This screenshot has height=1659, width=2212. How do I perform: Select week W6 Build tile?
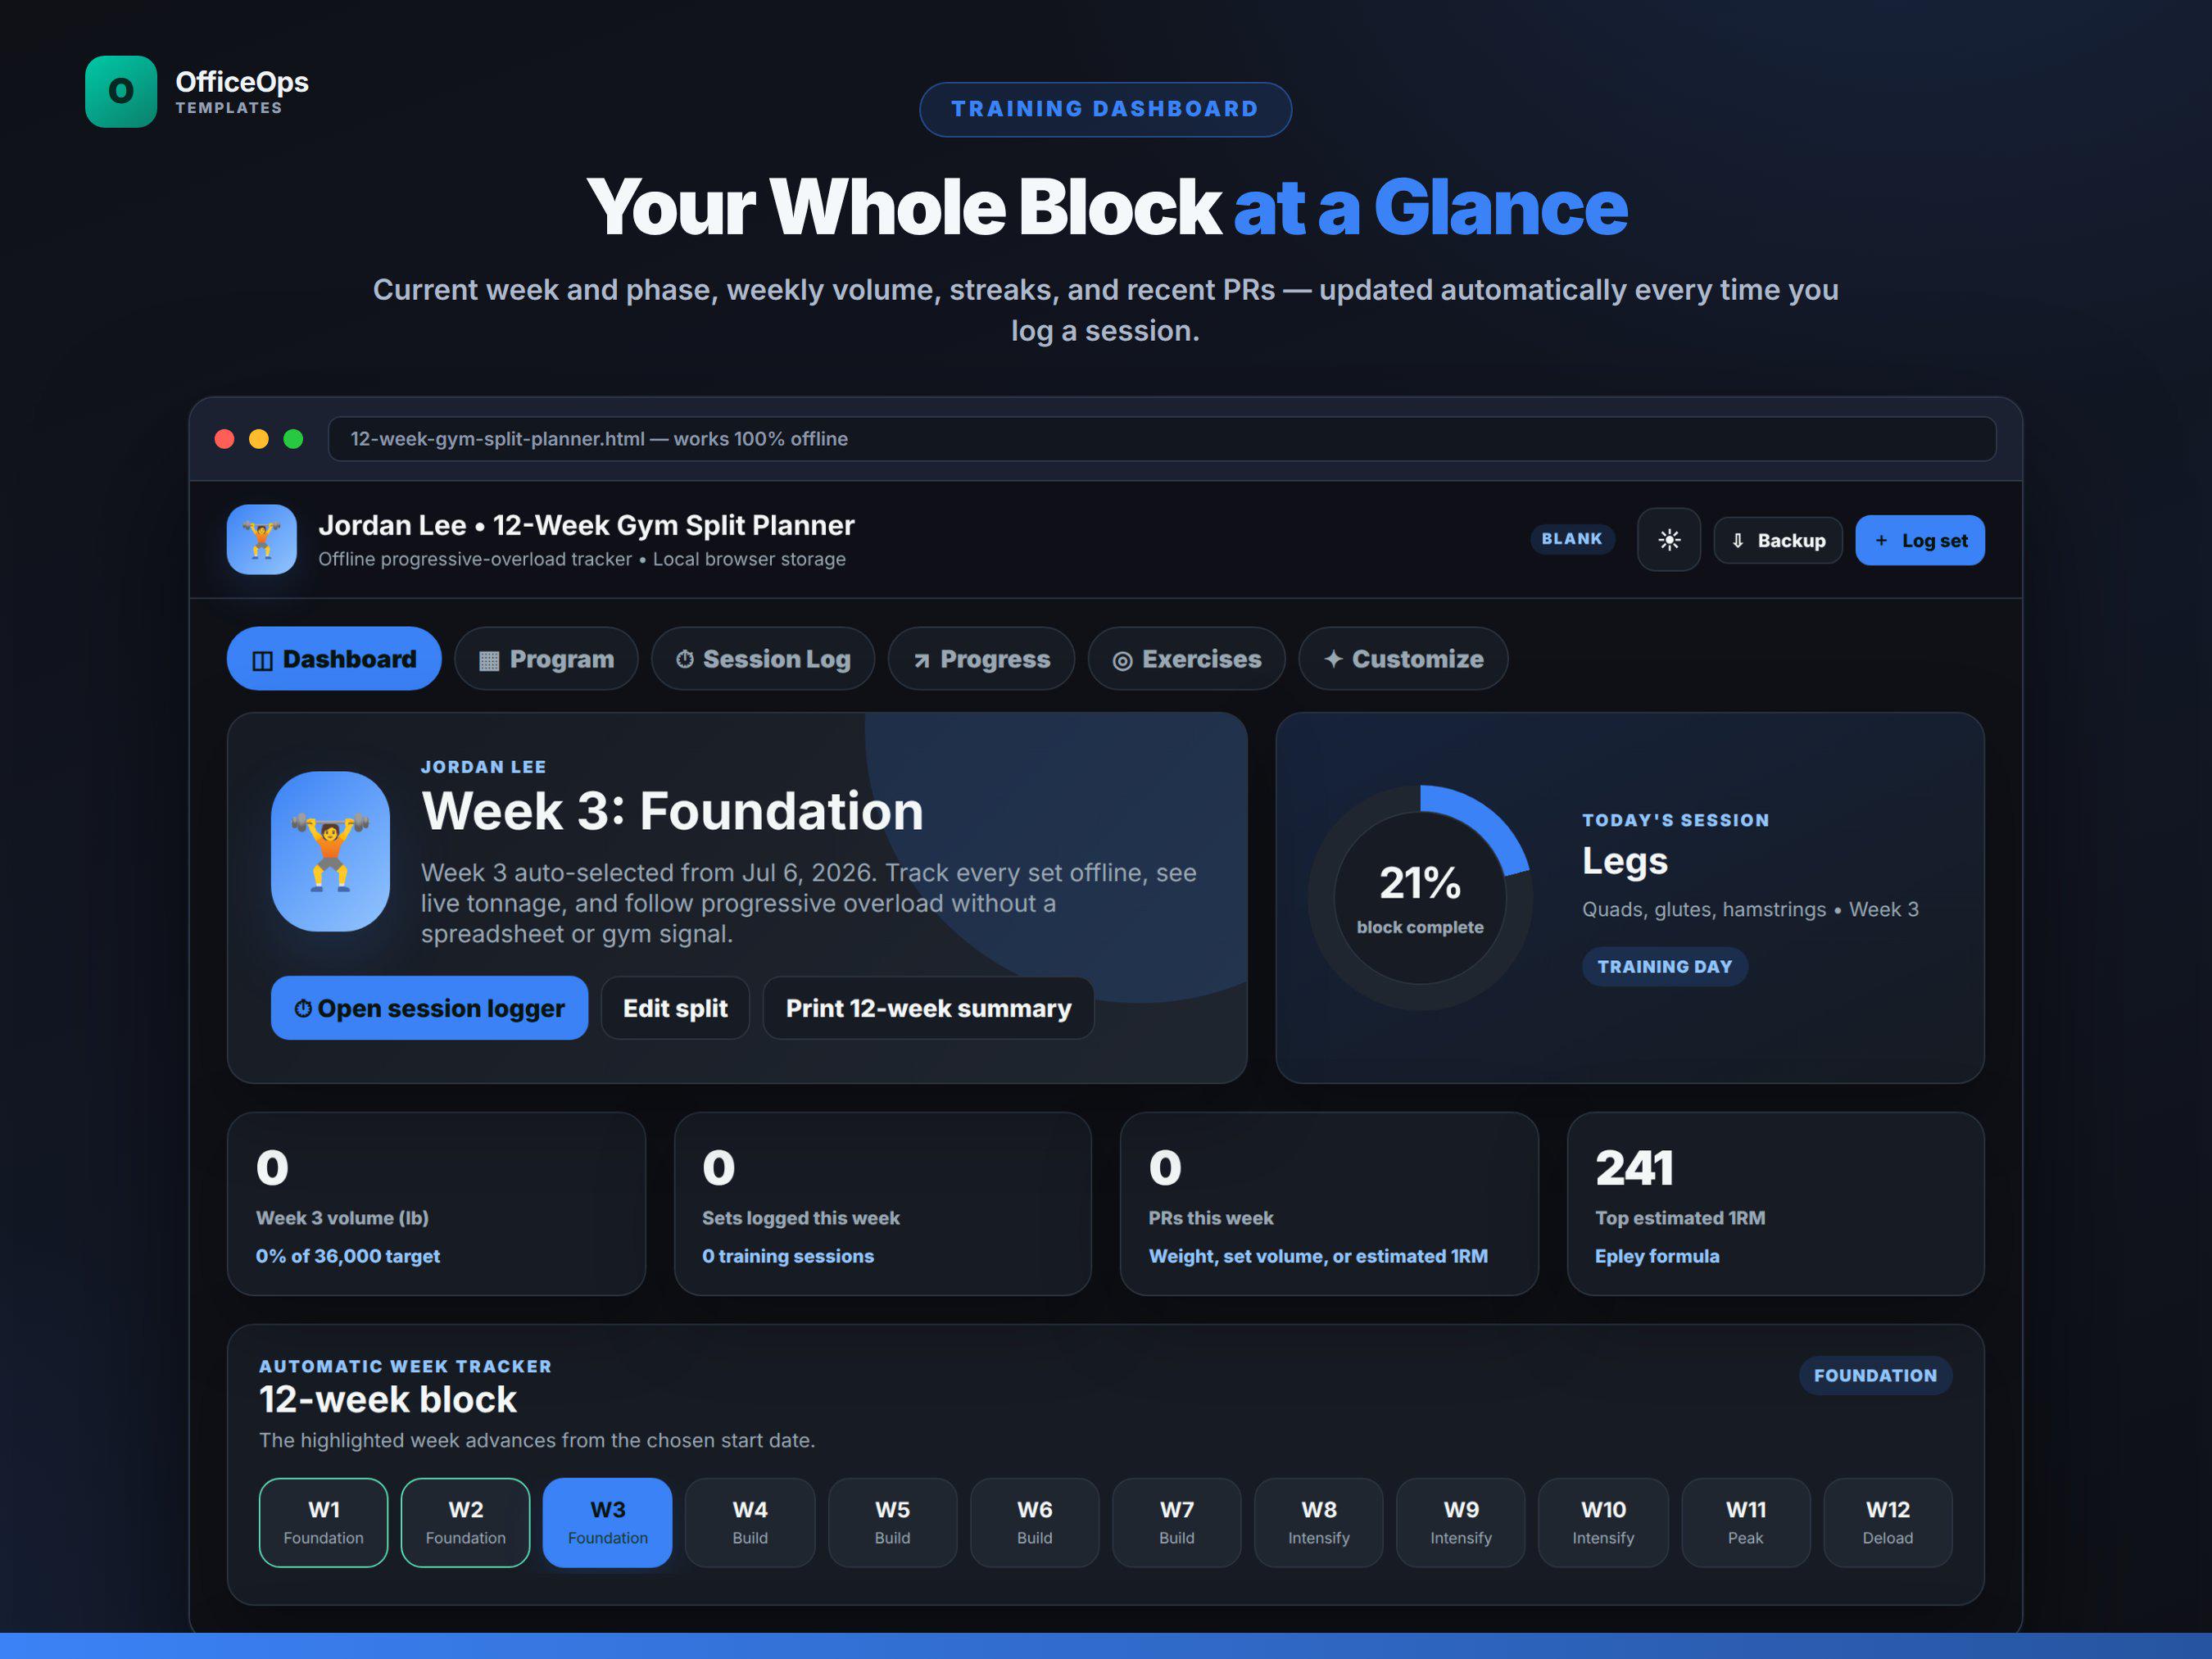click(x=1034, y=1522)
